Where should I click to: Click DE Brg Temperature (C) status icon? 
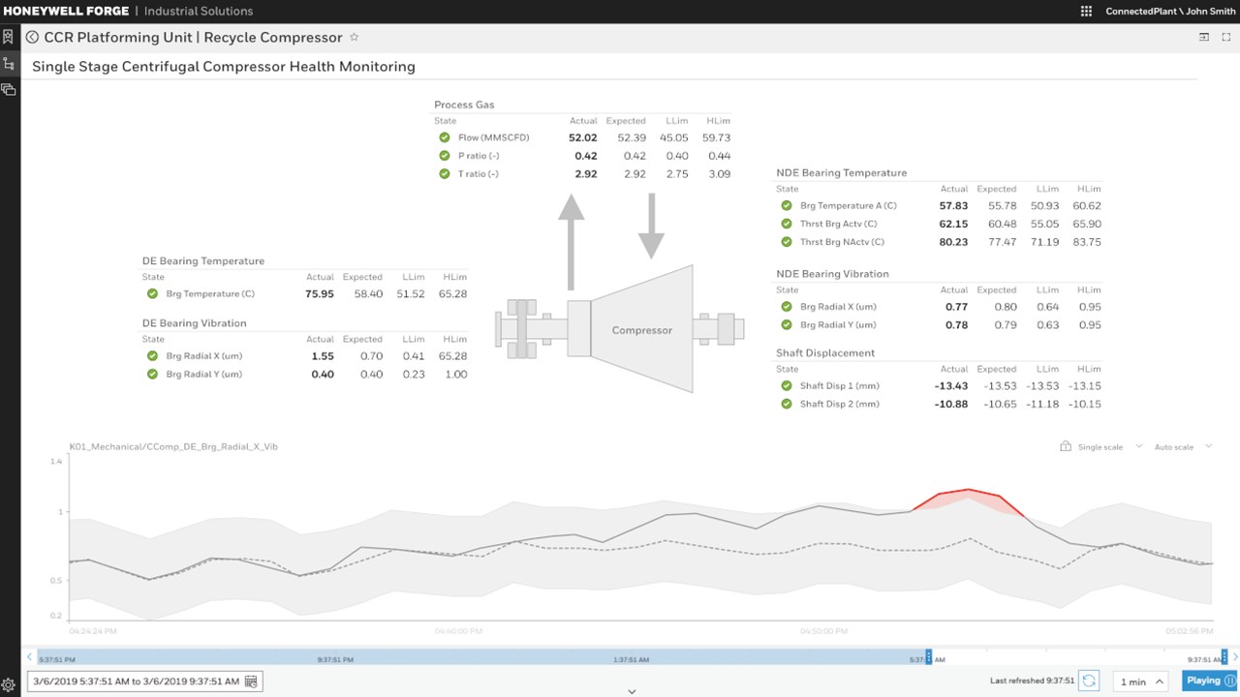[152, 293]
